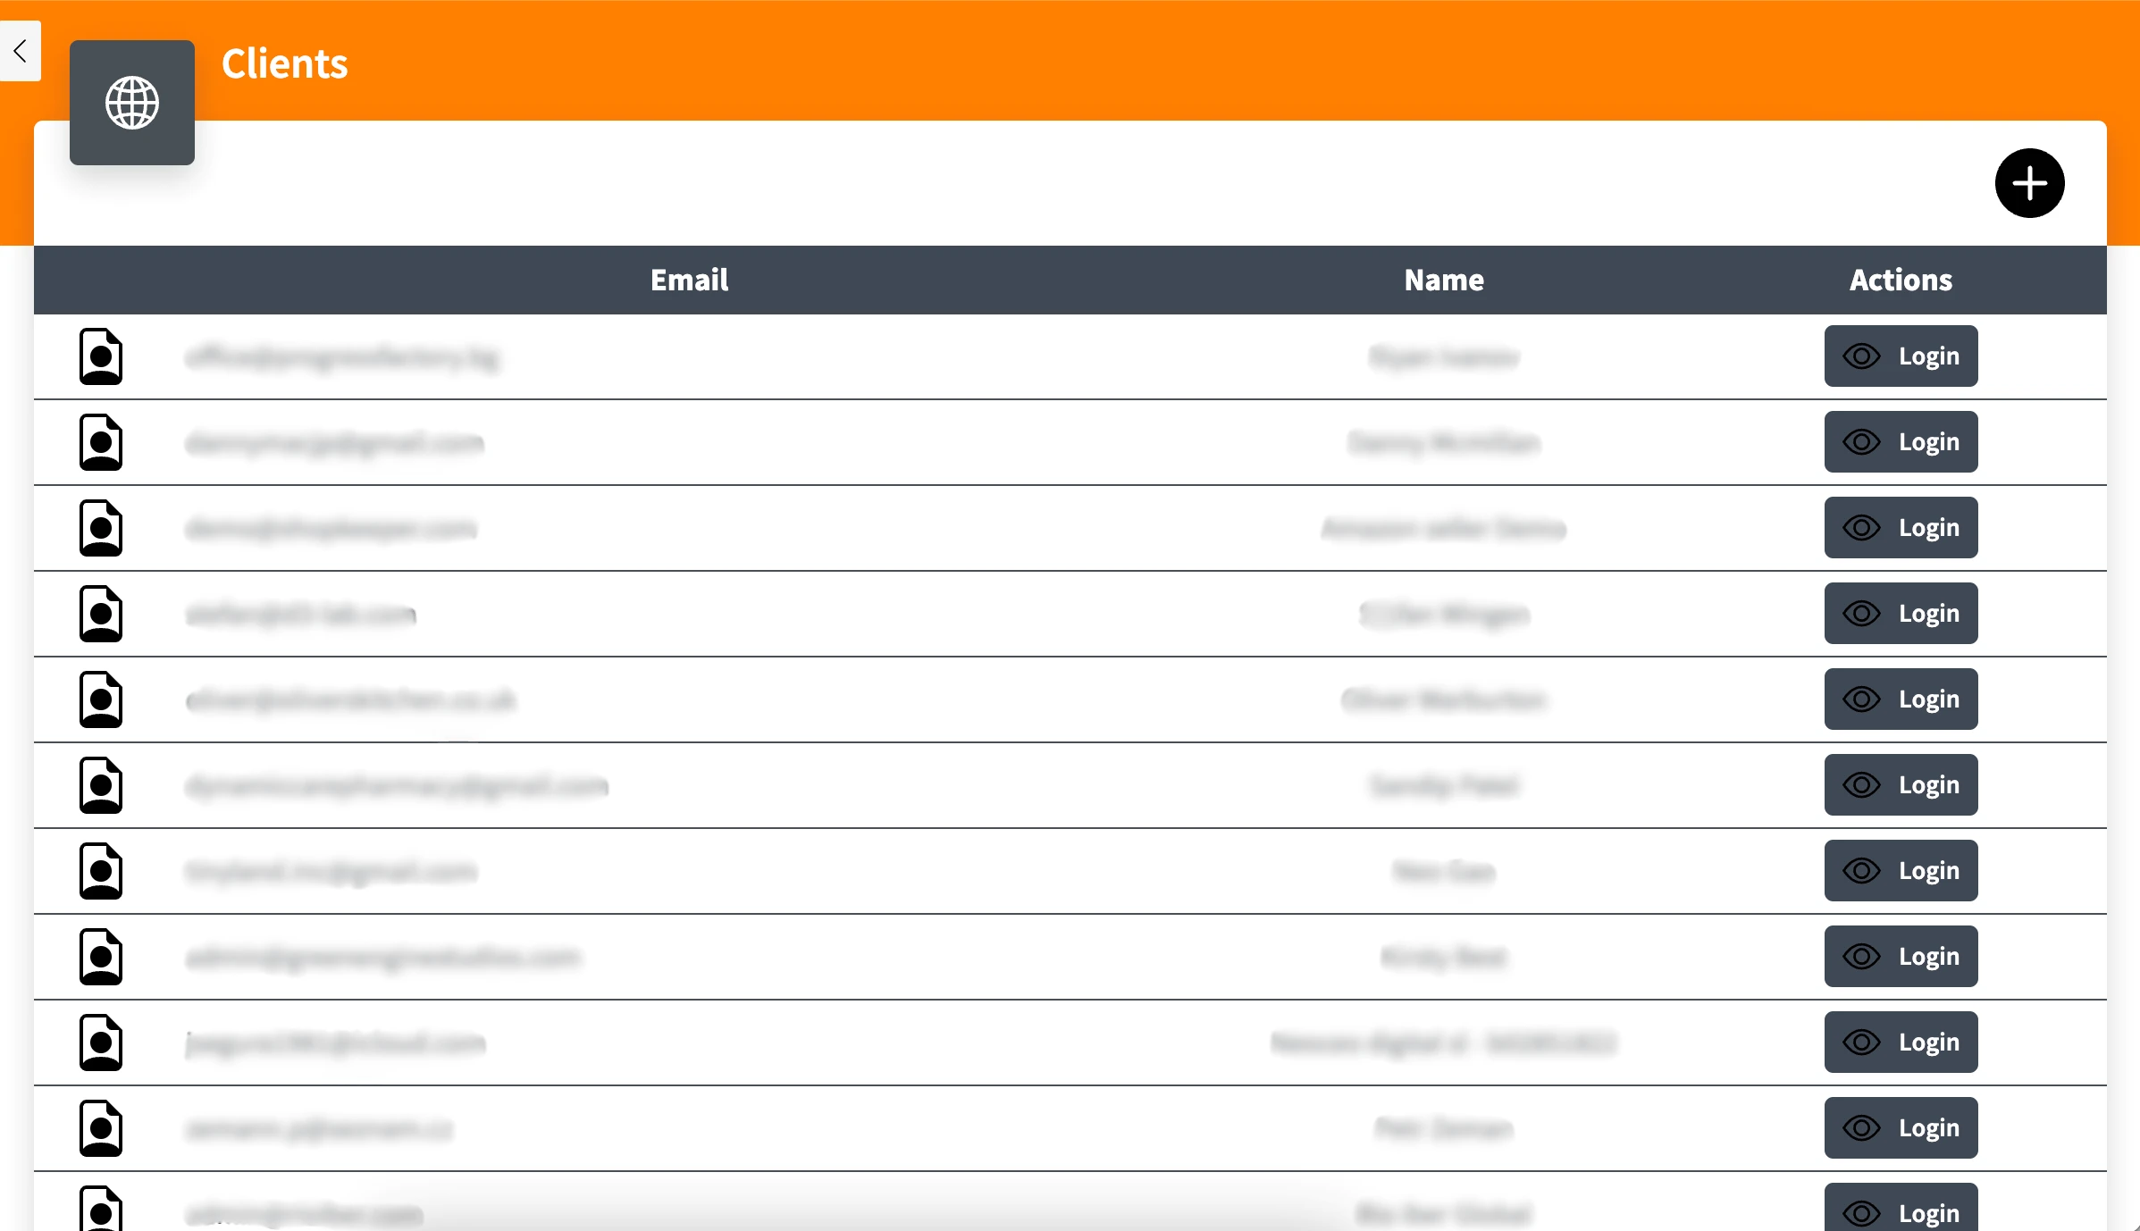The height and width of the screenshot is (1231, 2140).
Task: Open the contact icon in the second row
Action: tap(101, 442)
